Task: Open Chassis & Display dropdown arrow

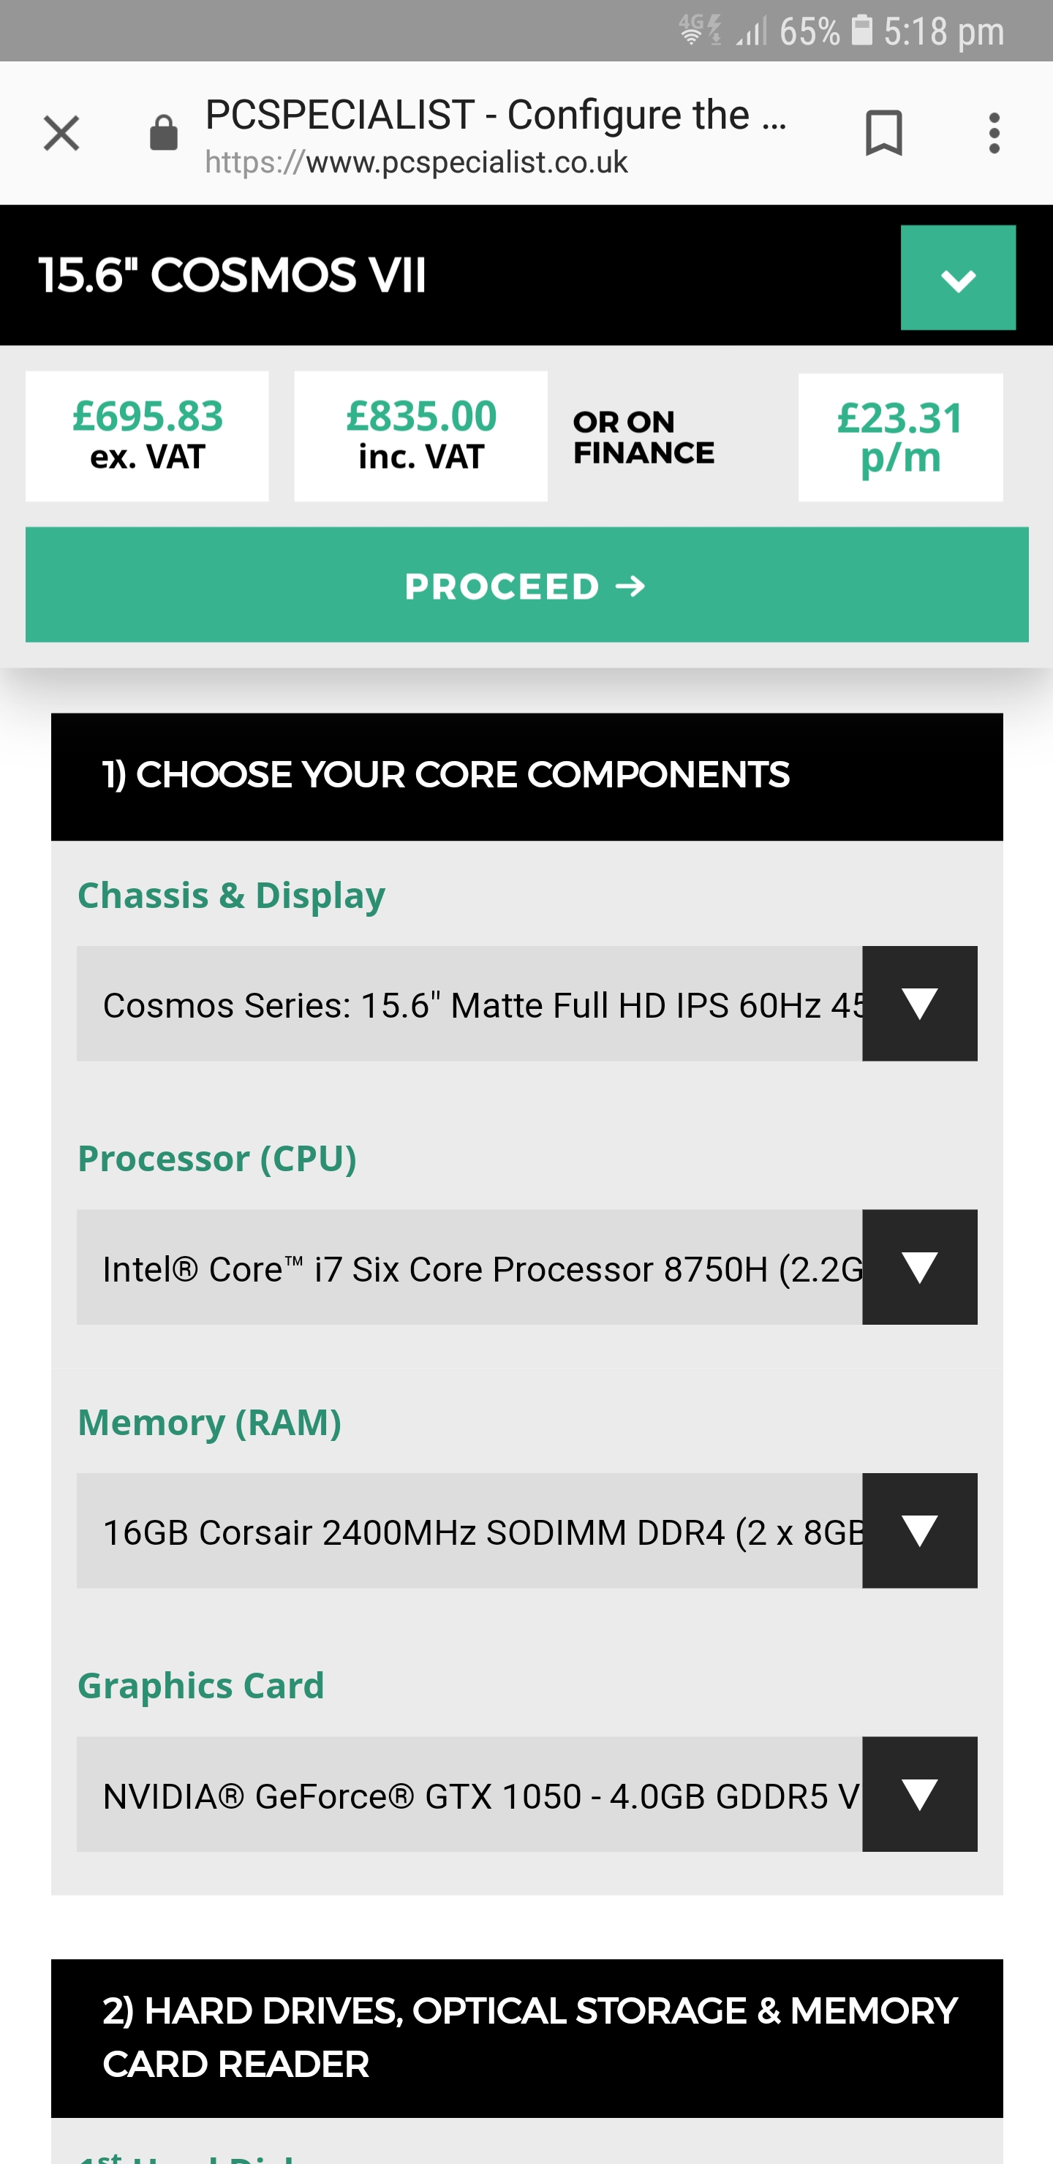Action: click(x=919, y=1004)
